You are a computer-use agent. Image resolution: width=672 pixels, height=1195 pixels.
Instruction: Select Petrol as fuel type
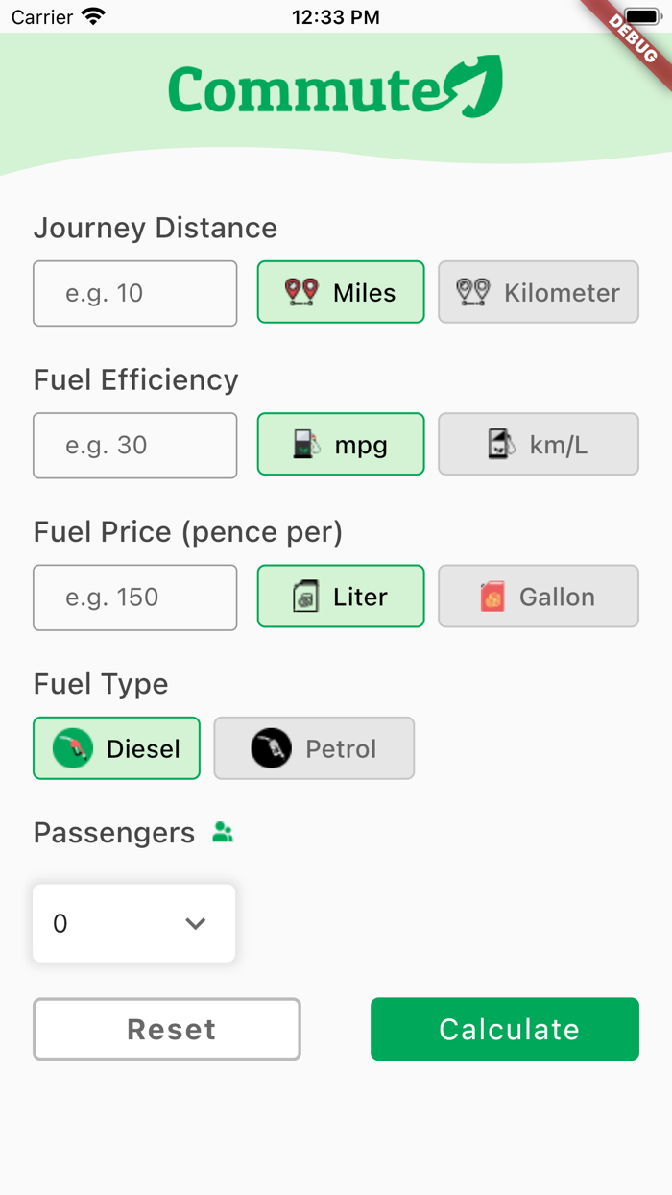point(314,747)
